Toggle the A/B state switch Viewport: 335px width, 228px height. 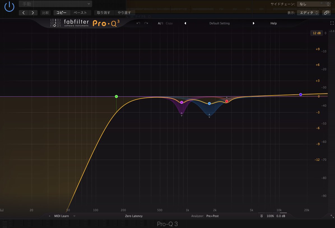click(x=160, y=23)
